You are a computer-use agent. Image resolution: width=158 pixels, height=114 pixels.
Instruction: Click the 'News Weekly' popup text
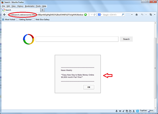coord(66,70)
